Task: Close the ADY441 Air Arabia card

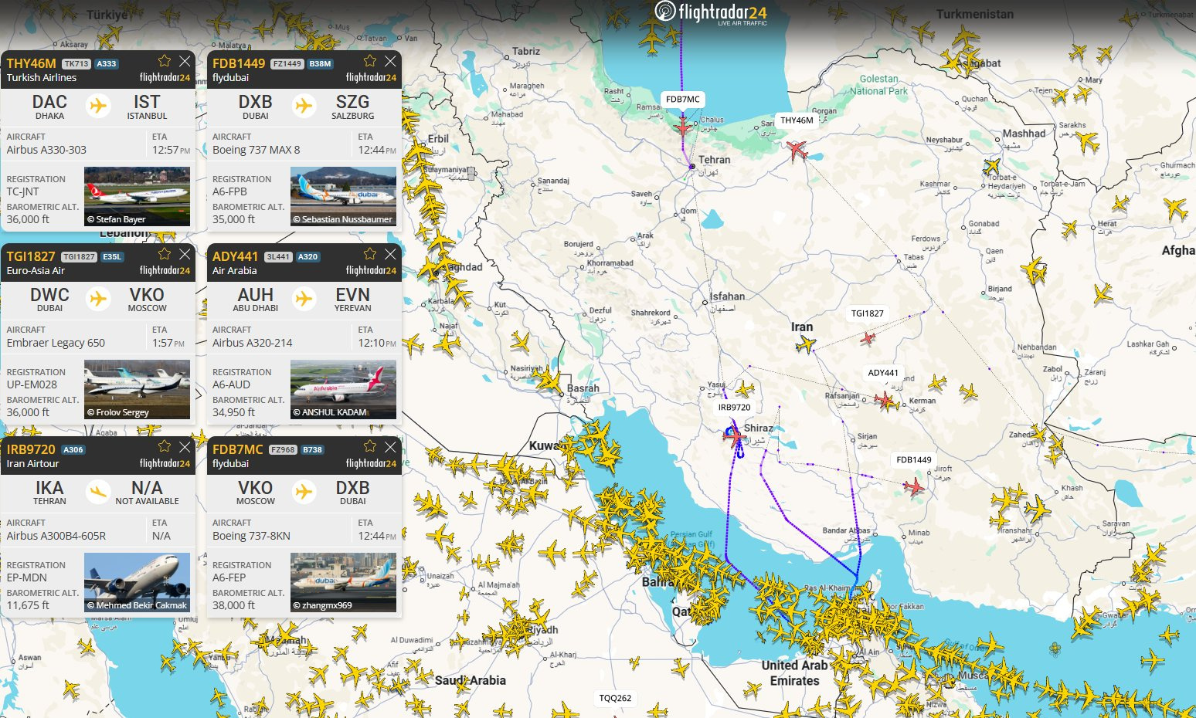Action: pyautogui.click(x=390, y=254)
